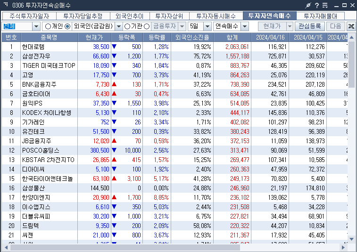Click right arrow of horizontal scrollbar
The height and width of the screenshot is (252, 357).
343,247
